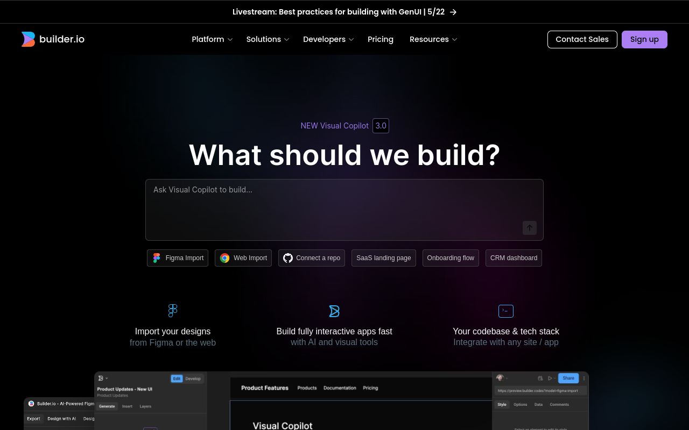Select the Data tab in the editor preview
The height and width of the screenshot is (430, 689).
pyautogui.click(x=538, y=404)
